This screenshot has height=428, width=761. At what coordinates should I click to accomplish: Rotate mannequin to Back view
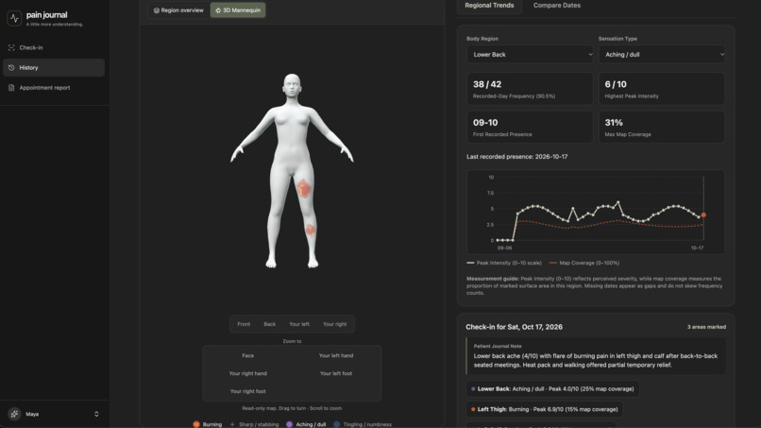(269, 324)
